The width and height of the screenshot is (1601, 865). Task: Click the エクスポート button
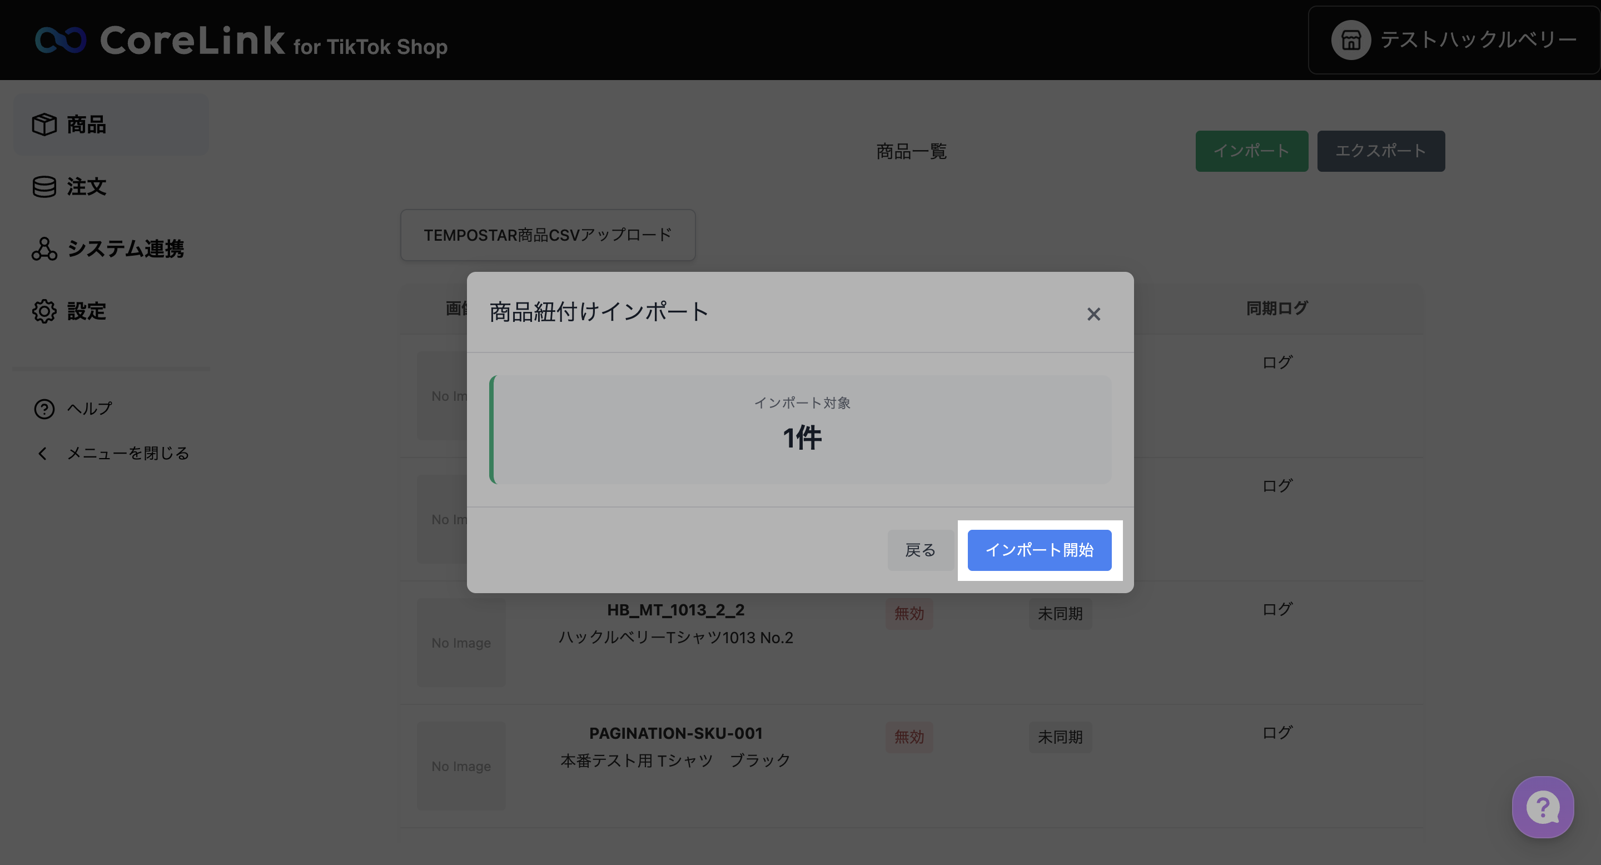point(1380,151)
